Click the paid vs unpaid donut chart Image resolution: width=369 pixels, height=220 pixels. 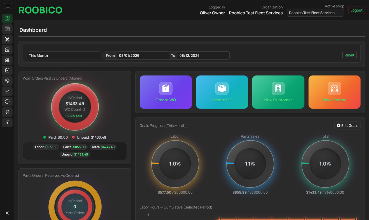(75, 107)
